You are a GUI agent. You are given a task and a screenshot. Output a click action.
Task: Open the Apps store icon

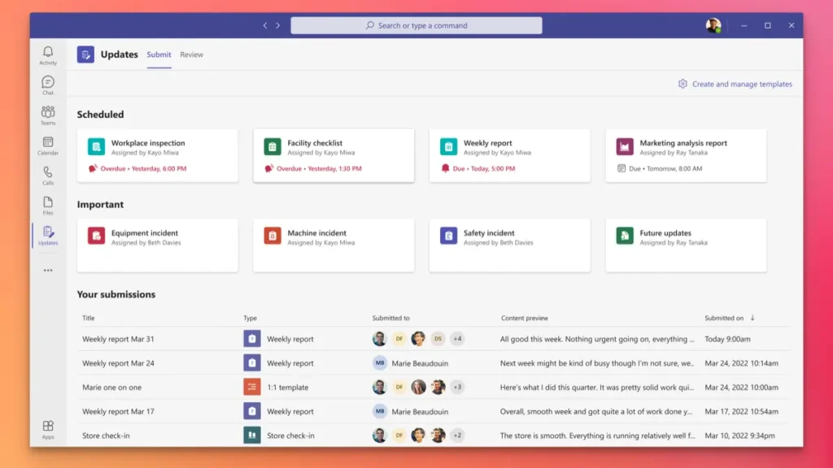coord(48,429)
